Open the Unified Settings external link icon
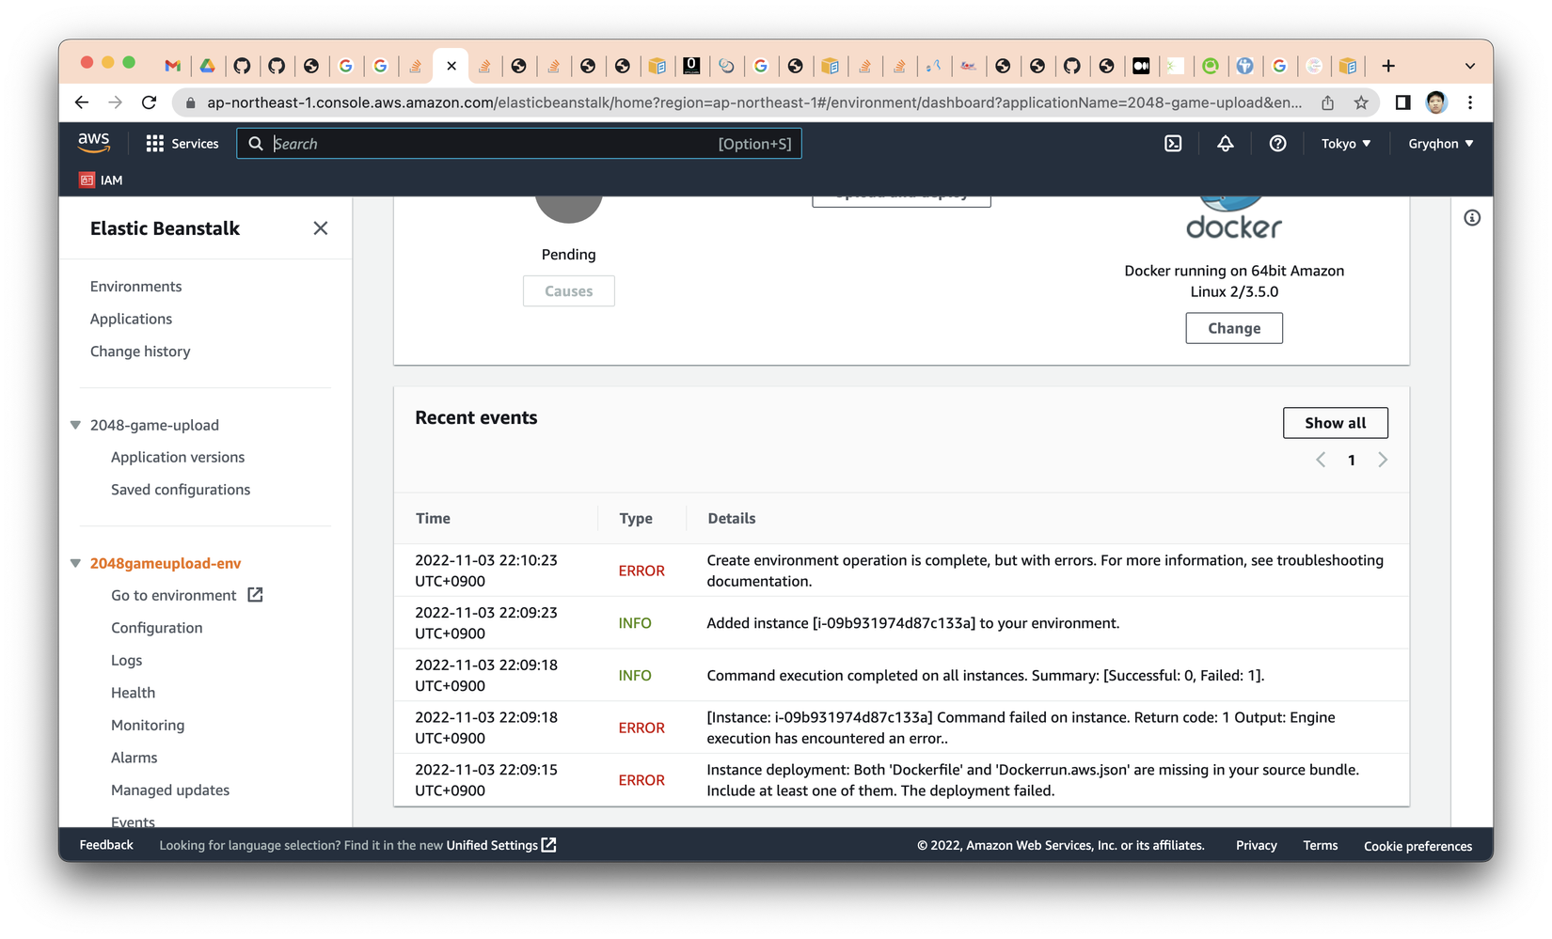Image resolution: width=1552 pixels, height=939 pixels. (x=549, y=845)
